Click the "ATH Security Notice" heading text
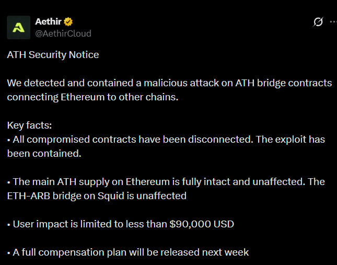Screen dimensions: 337x265 (x=53, y=55)
